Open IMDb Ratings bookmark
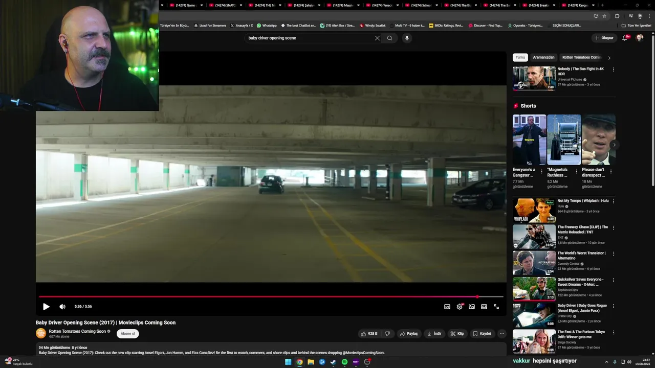The width and height of the screenshot is (655, 368). 446,25
